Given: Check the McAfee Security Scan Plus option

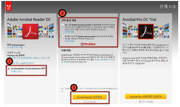Looking at the screenshot, I should [63, 25].
